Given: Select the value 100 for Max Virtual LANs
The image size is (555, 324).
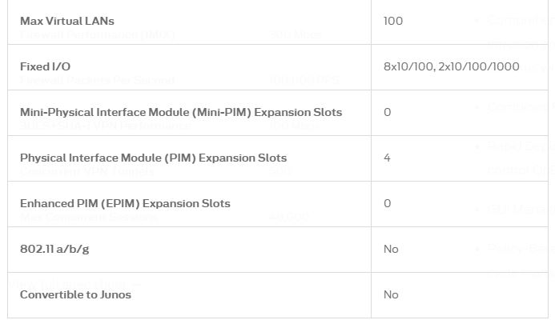Looking at the screenshot, I should pos(393,21).
